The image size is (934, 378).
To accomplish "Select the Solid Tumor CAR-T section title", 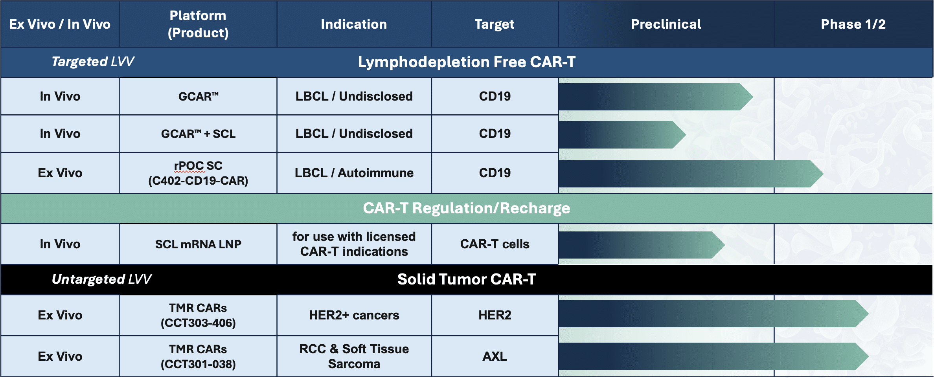I will point(467,279).
